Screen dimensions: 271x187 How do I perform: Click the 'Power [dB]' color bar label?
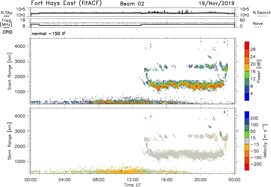(259, 71)
